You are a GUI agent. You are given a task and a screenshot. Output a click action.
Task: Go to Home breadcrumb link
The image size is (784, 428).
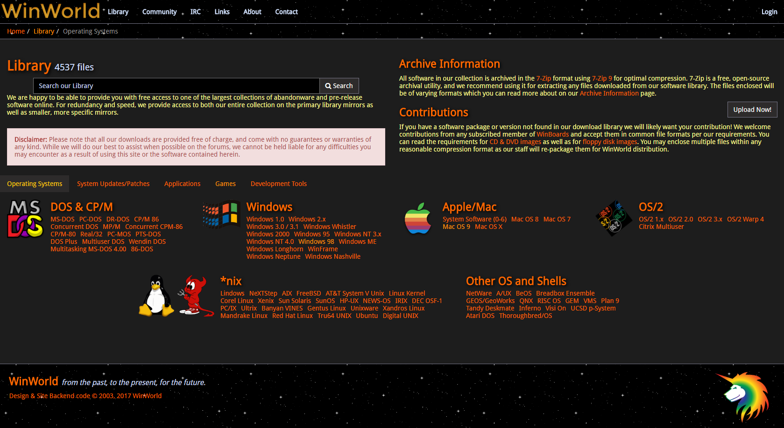[x=16, y=31]
